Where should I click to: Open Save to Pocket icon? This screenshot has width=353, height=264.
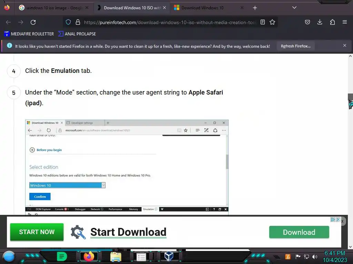pyautogui.click(x=307, y=22)
